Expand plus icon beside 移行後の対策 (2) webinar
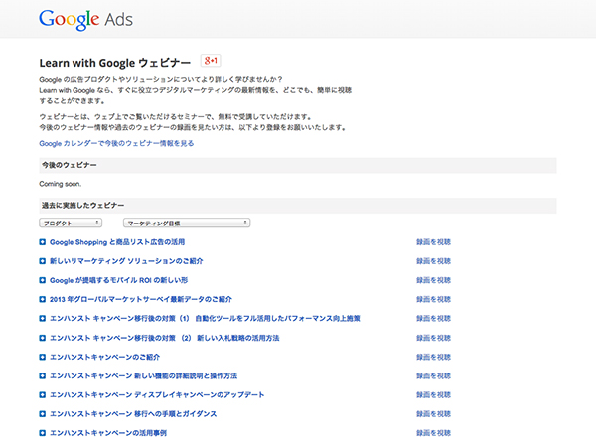The image size is (596, 447). pos(42,338)
